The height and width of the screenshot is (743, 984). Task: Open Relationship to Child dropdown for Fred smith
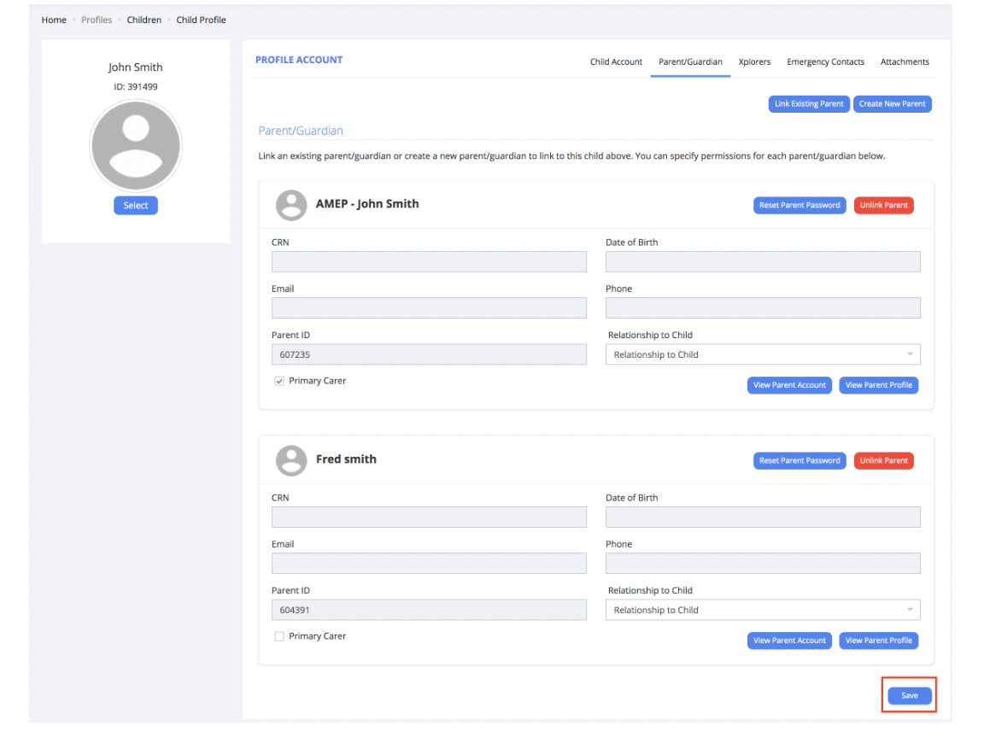(762, 609)
